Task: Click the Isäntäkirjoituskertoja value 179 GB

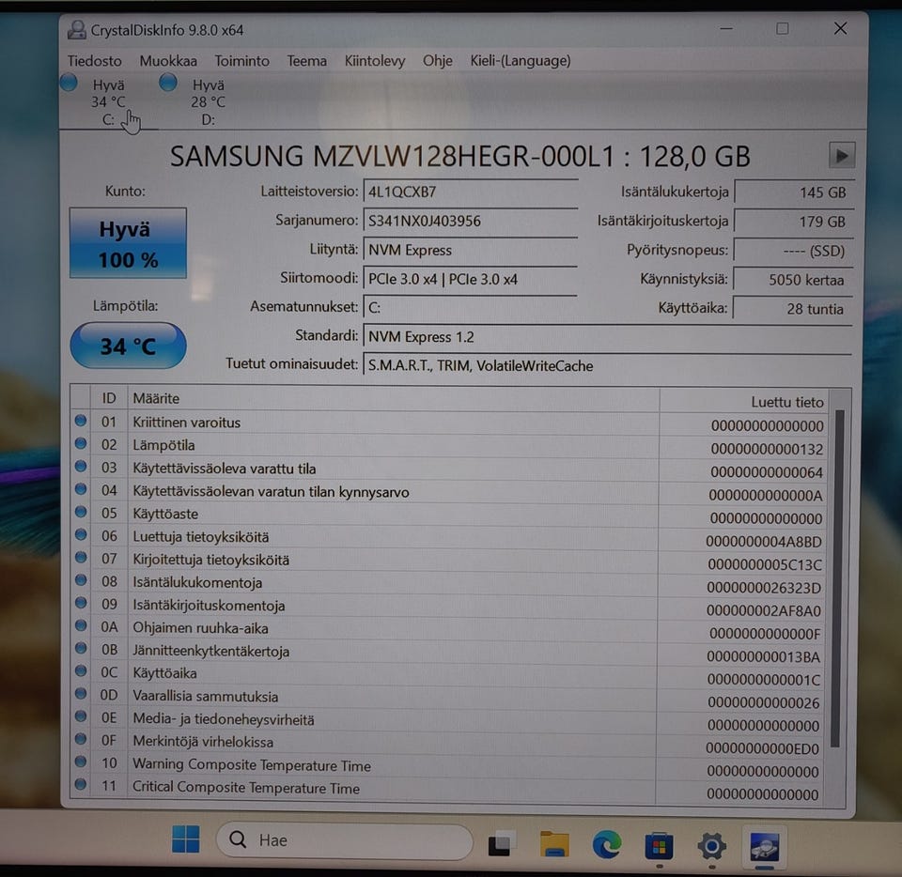Action: click(x=794, y=222)
